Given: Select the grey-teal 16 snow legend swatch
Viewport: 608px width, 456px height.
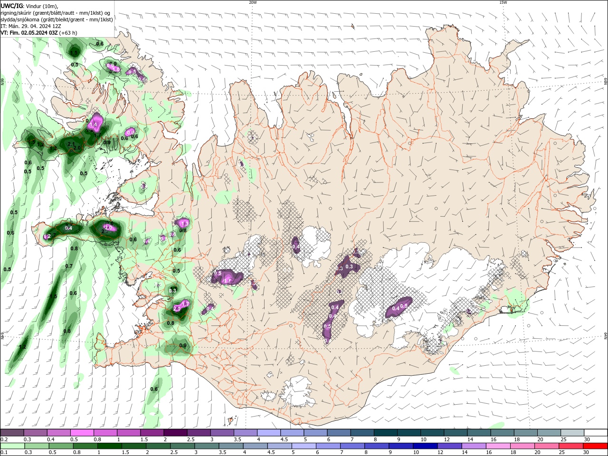Looking at the screenshot, I should (x=503, y=433).
